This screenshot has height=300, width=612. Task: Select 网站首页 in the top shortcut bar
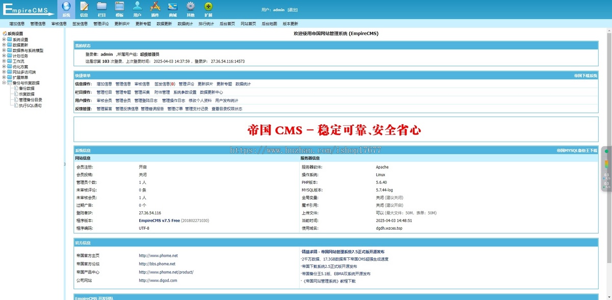(x=248, y=23)
